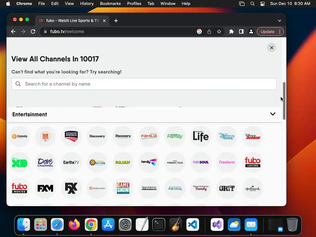This screenshot has height=237, width=316.
Task: Open the Destination America channel
Action: click(71, 136)
